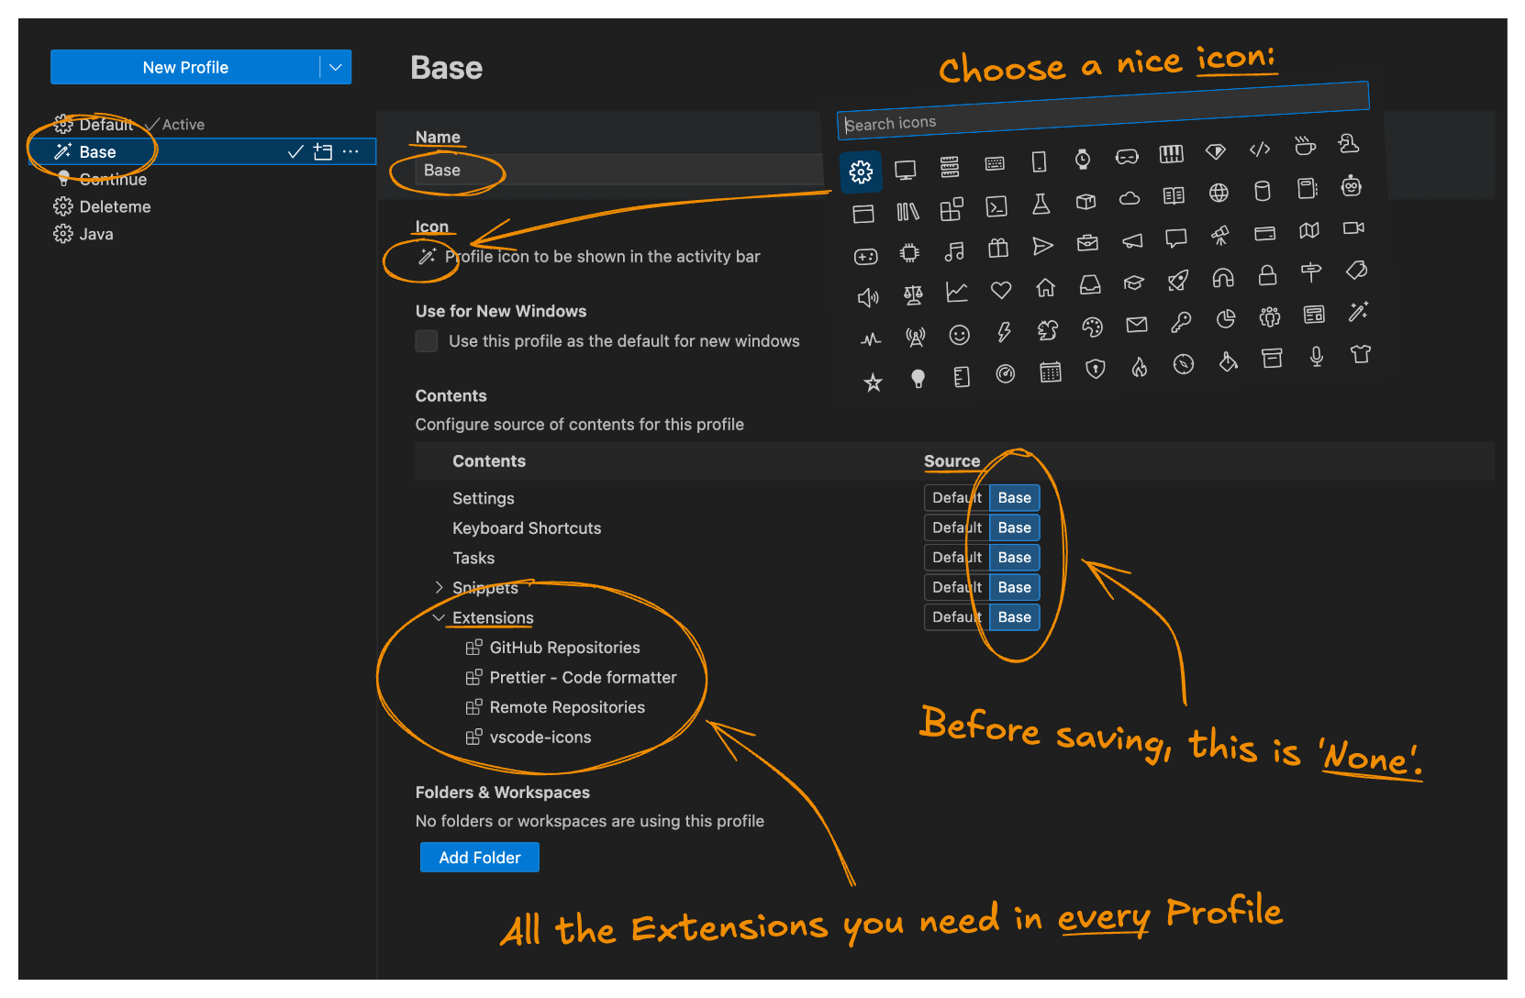1525x998 pixels.
Task: Collapse the Extensions row
Action: click(x=439, y=617)
